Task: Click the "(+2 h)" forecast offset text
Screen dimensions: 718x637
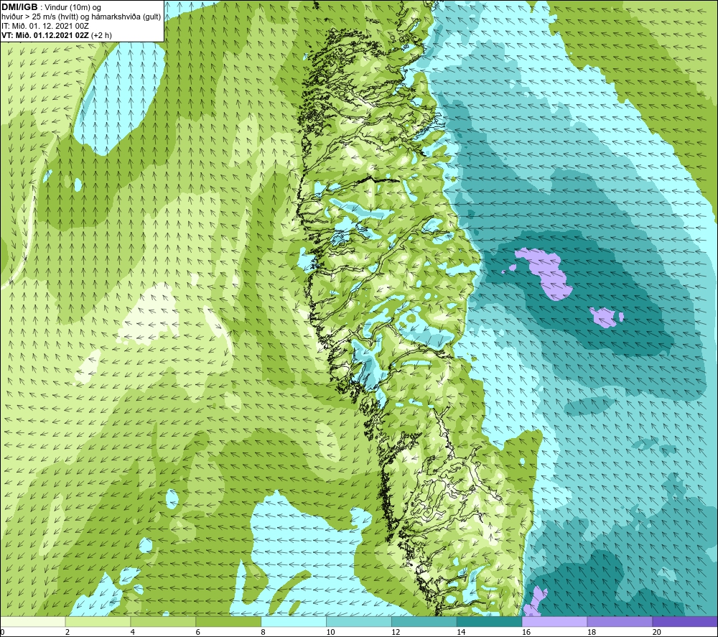Action: pyautogui.click(x=101, y=35)
